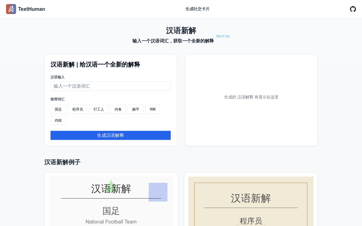This screenshot has height=226, width=362.
Task: Go to TextHuman home via brand name
Action: [31, 9]
